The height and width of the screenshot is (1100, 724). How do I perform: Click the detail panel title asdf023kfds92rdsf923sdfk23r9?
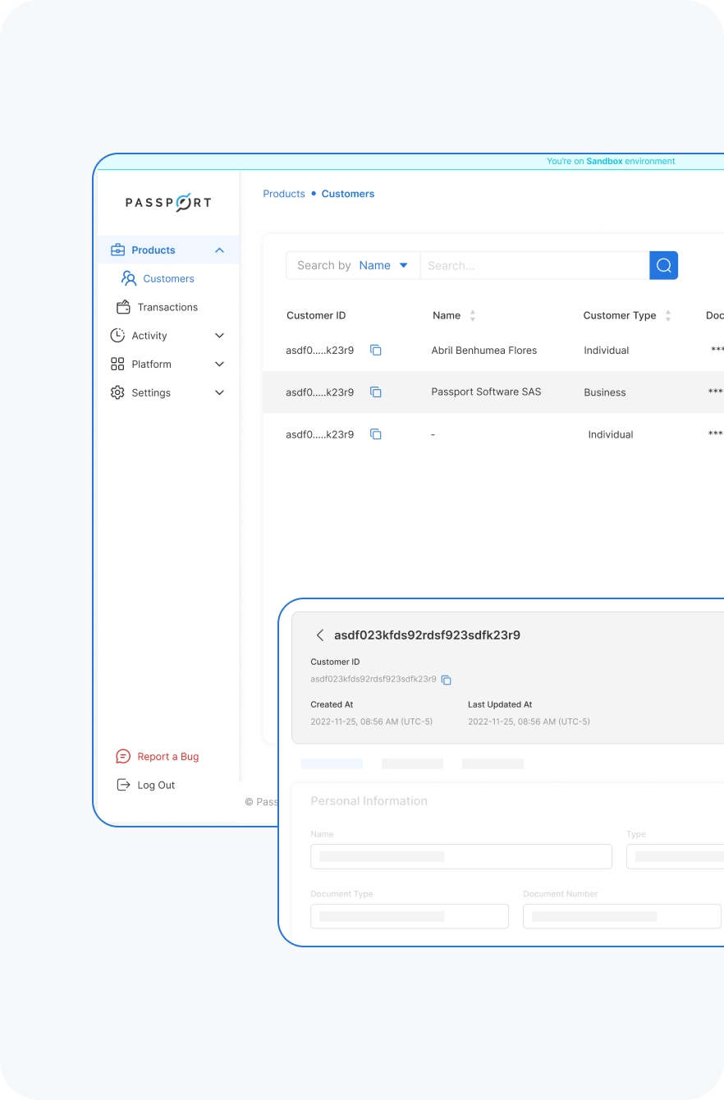point(427,635)
